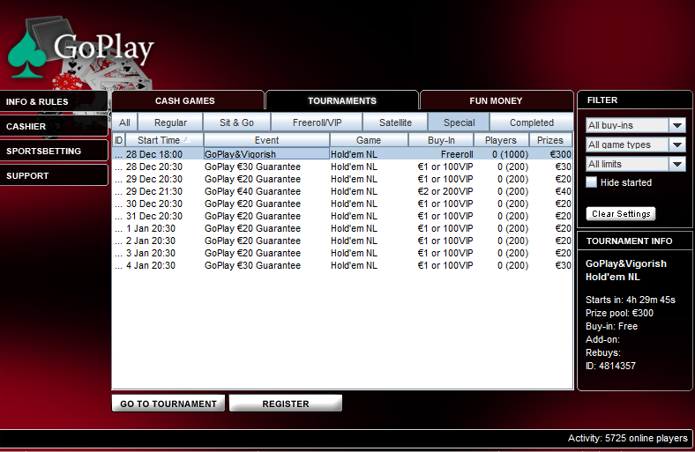
Task: Select the 4 Jan 20:30 tournament
Action: tap(342, 265)
